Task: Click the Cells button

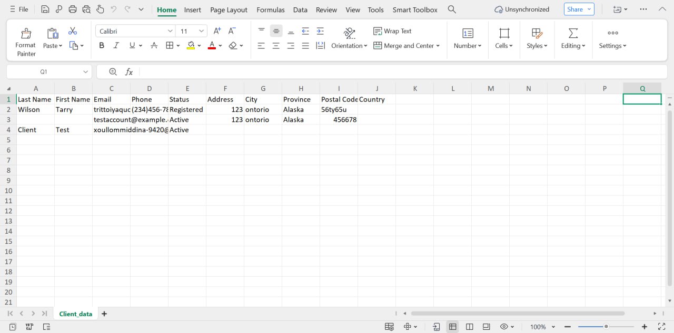Action: tap(504, 39)
